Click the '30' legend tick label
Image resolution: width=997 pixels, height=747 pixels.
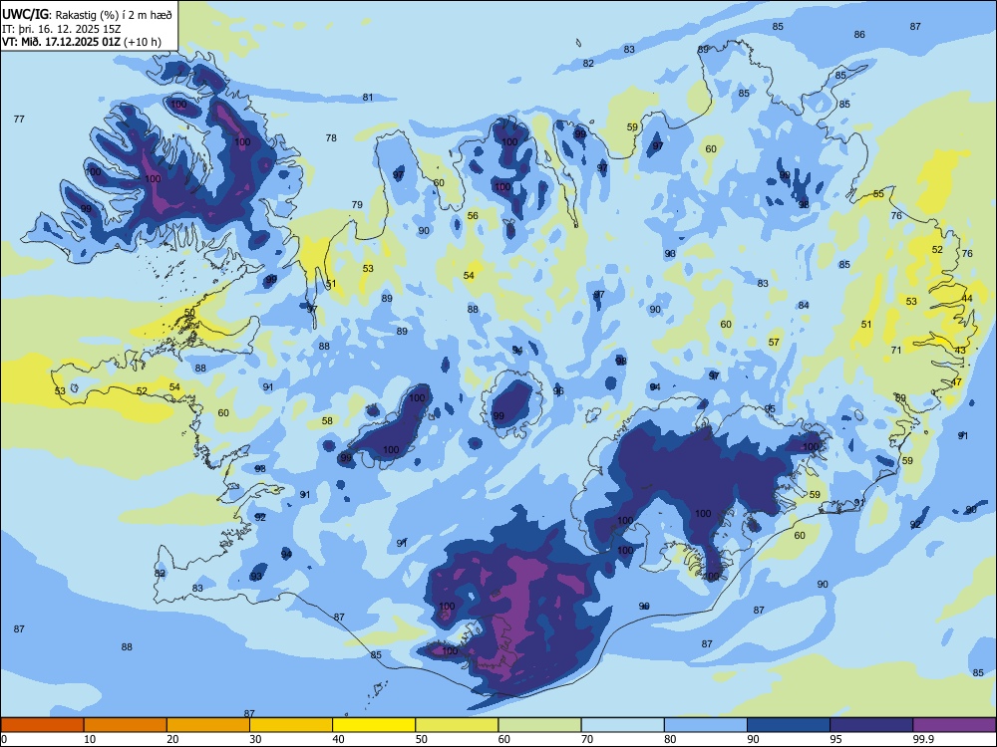[255, 739]
